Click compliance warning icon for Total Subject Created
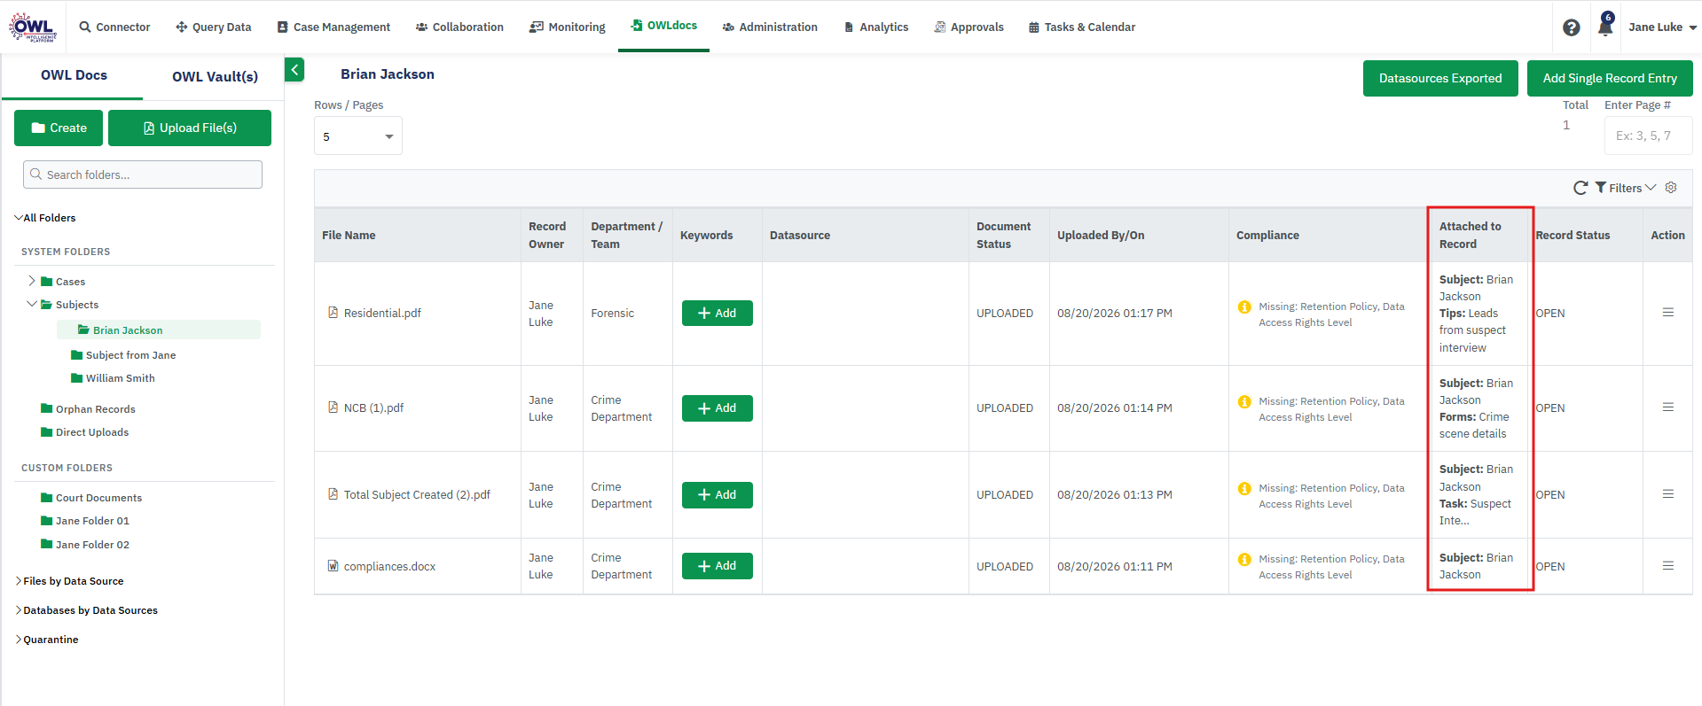Screen dimensions: 1702x706 tap(1244, 489)
